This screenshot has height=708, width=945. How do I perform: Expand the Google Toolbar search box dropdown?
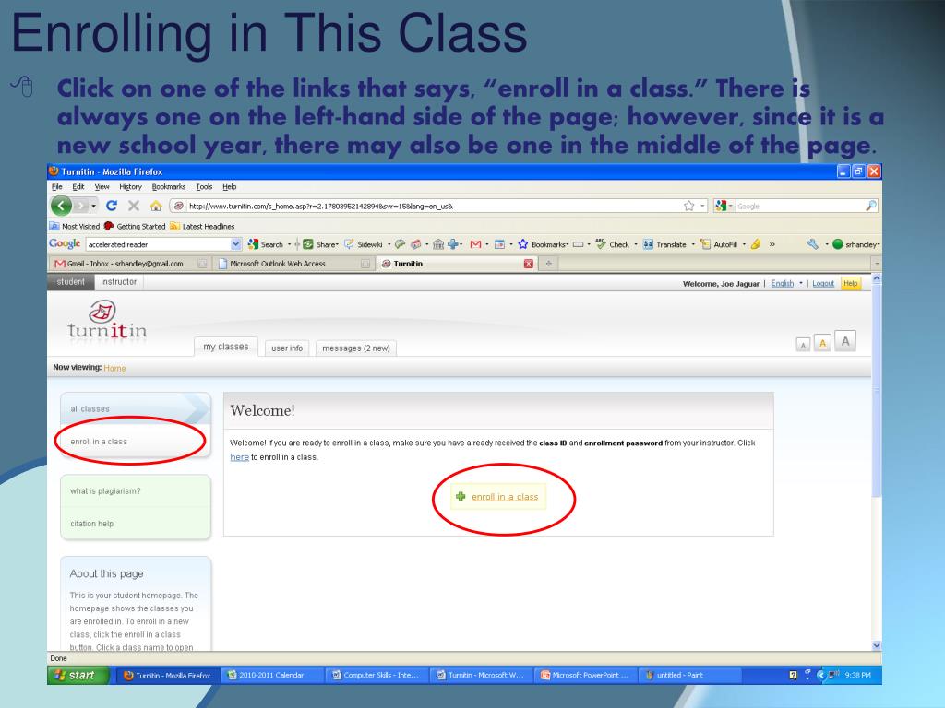tap(235, 244)
